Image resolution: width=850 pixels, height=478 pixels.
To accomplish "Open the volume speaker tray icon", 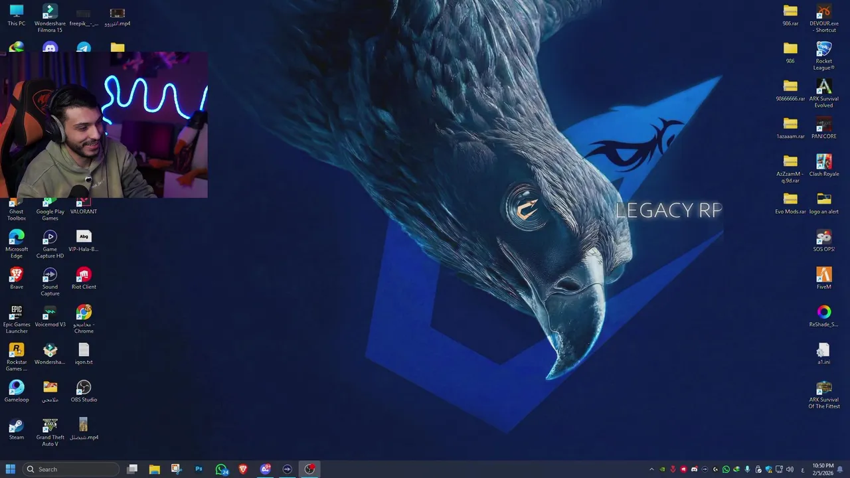I will (x=790, y=469).
